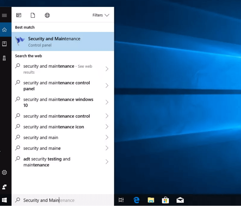This screenshot has height=206, width=241.
Task: Expand arrow for 'security and maintenance control' row
Action: [107, 116]
